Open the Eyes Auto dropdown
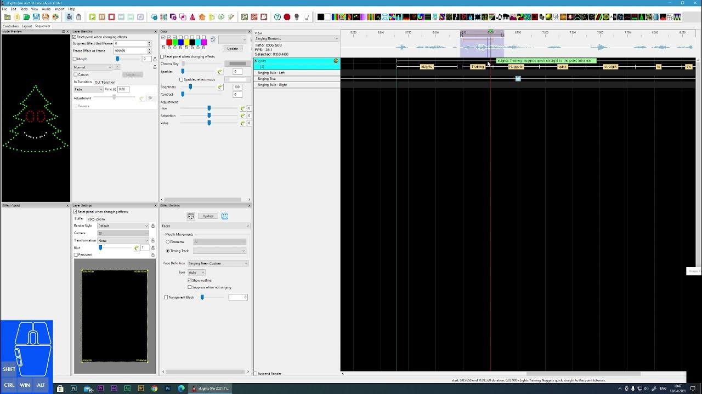702x394 pixels. pos(196,273)
